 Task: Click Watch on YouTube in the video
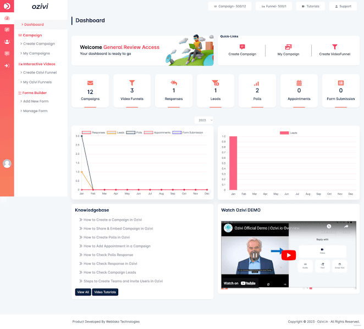(240, 283)
